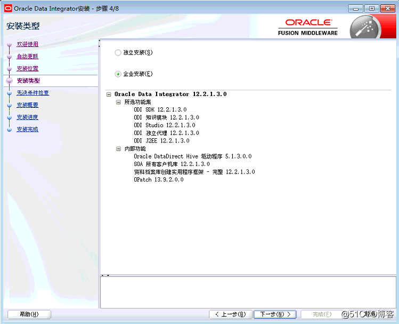The height and width of the screenshot is (324, 399).
Task: Click the message pane at bottom
Action: [x=248, y=293]
